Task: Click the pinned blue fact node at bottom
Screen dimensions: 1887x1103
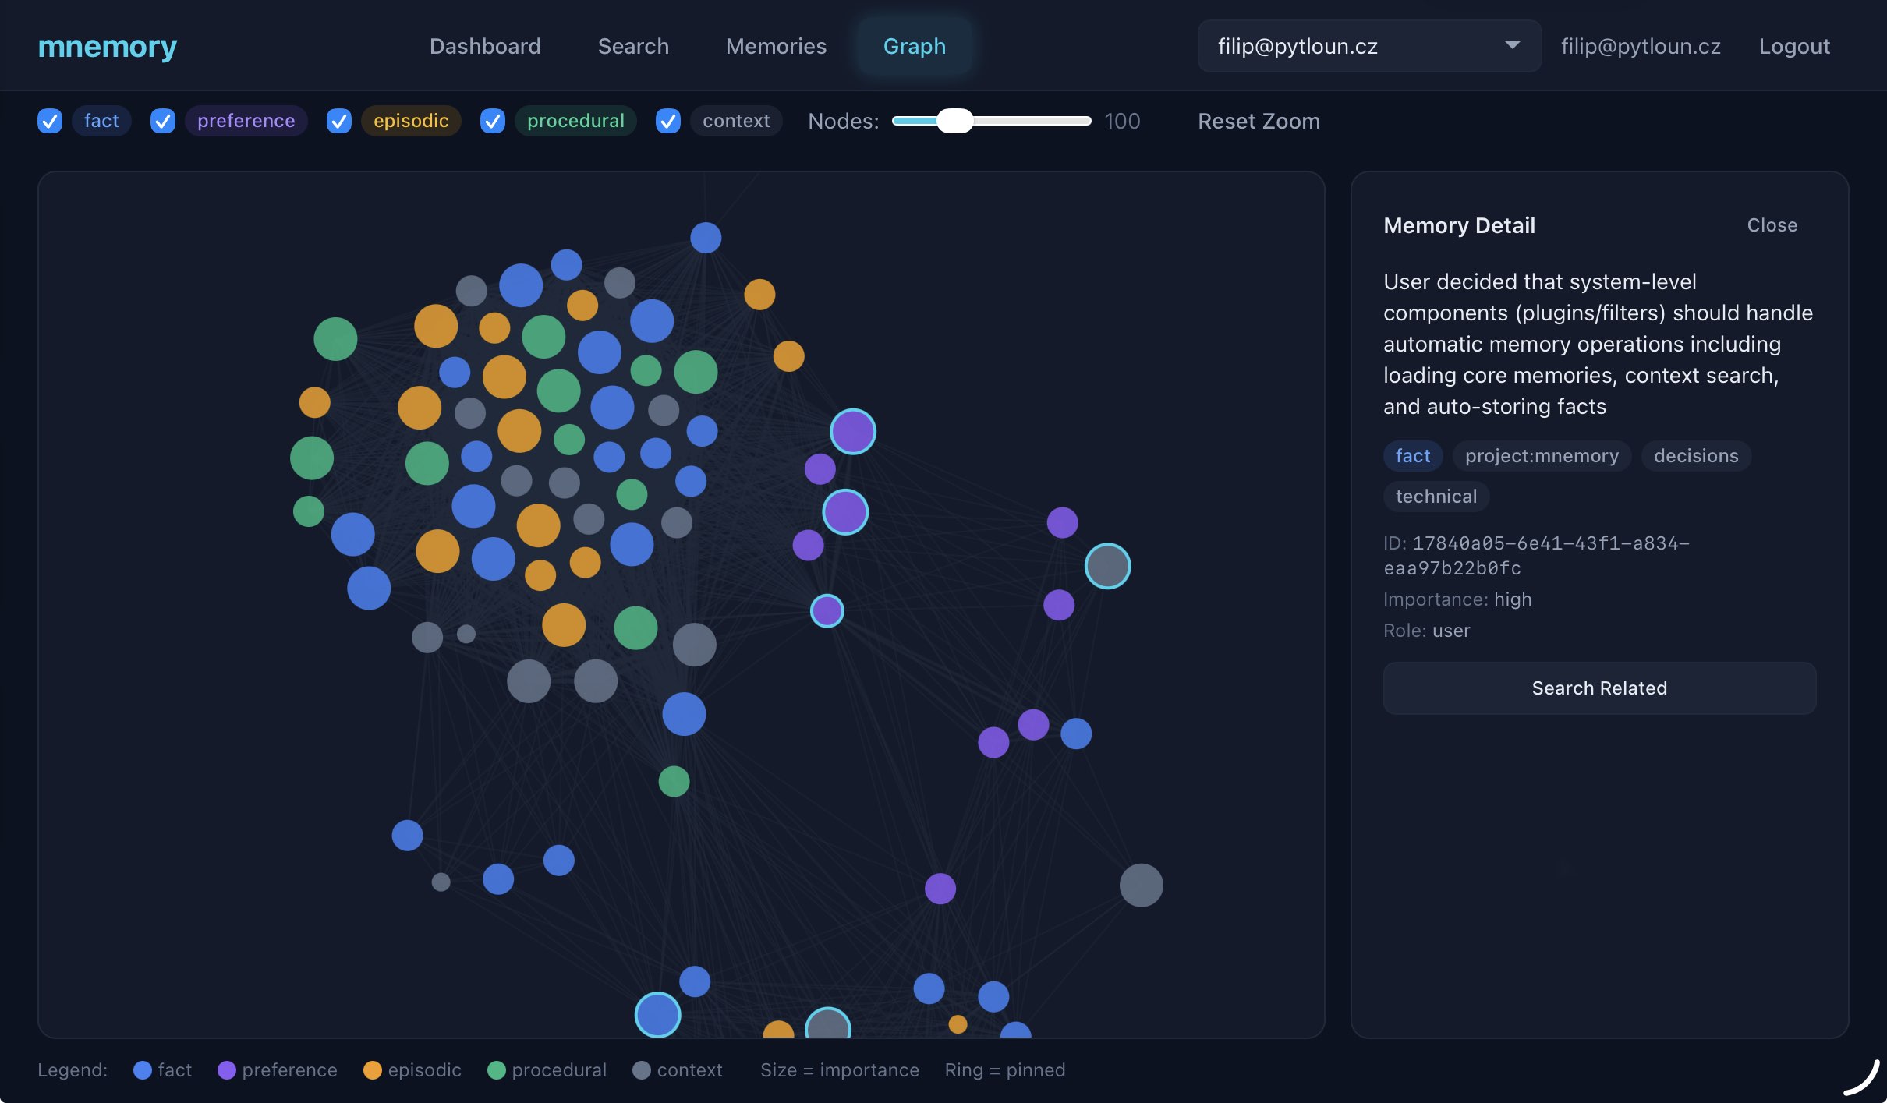Action: tap(657, 1014)
